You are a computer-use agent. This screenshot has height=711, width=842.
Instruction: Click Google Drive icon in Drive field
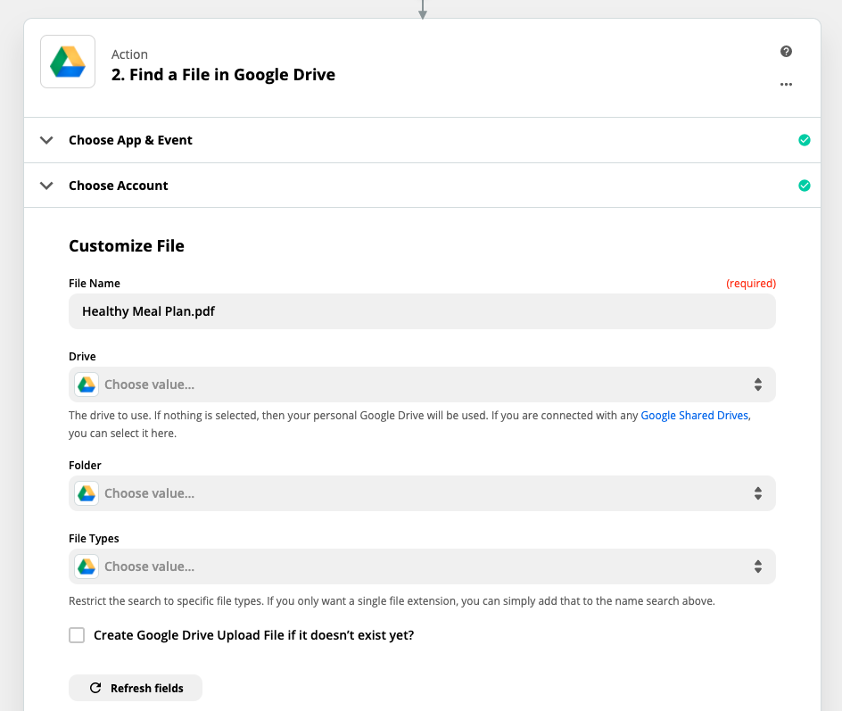point(87,384)
